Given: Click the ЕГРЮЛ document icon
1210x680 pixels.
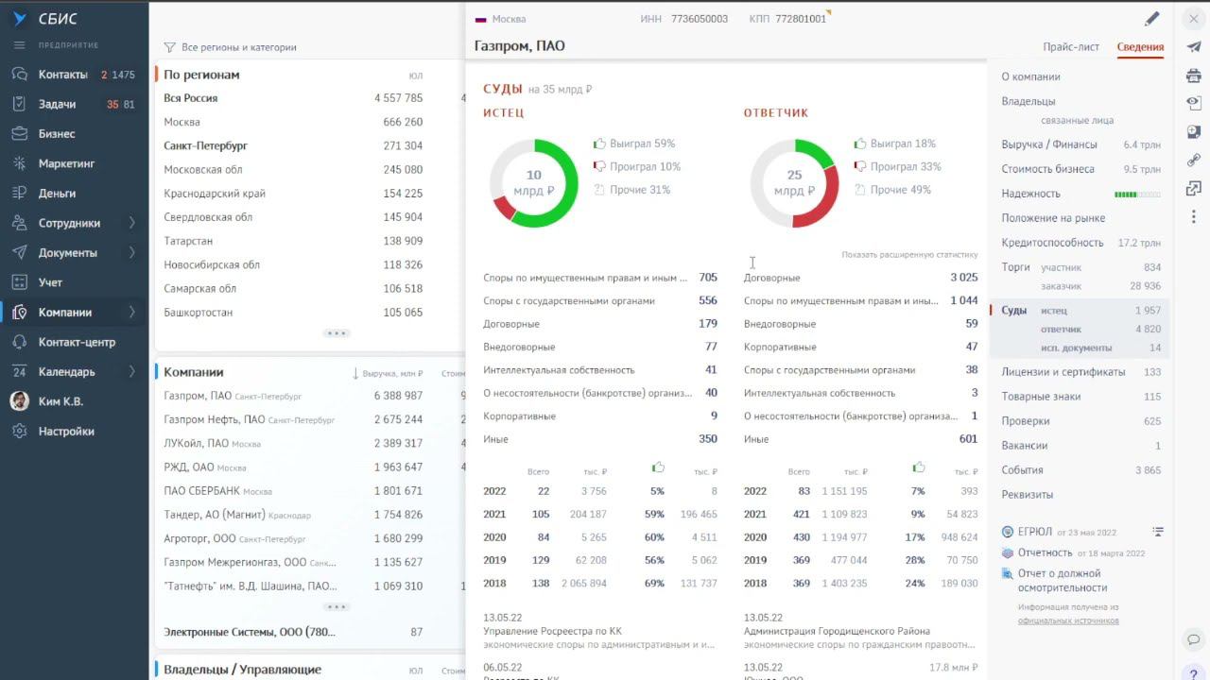Looking at the screenshot, I should [1009, 532].
